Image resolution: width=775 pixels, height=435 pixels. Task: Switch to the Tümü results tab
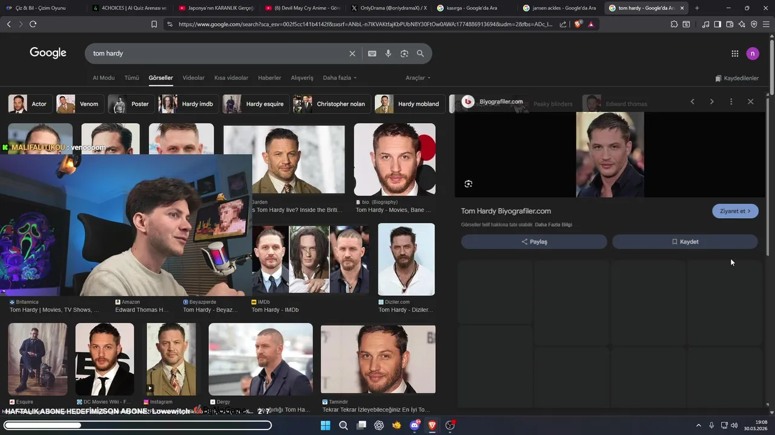(x=131, y=78)
